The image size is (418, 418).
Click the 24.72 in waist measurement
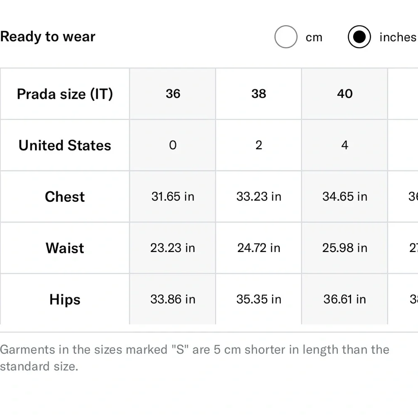259,248
